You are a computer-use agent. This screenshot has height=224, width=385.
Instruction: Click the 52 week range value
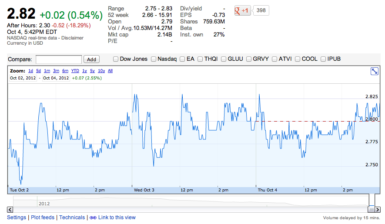(x=157, y=15)
